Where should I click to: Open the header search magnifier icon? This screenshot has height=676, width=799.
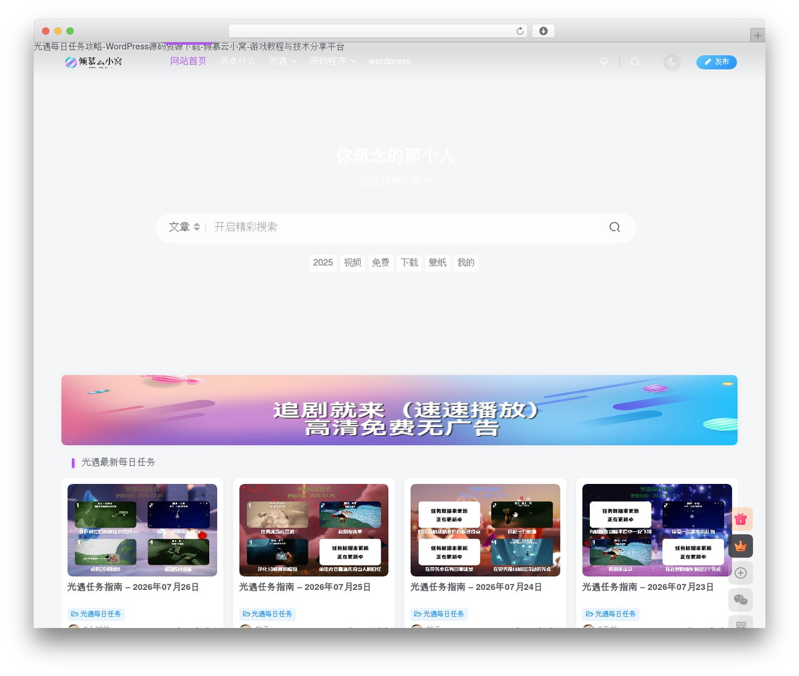click(x=635, y=62)
